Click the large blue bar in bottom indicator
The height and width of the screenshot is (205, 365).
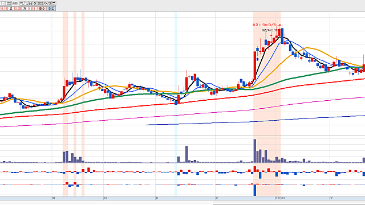point(255,190)
